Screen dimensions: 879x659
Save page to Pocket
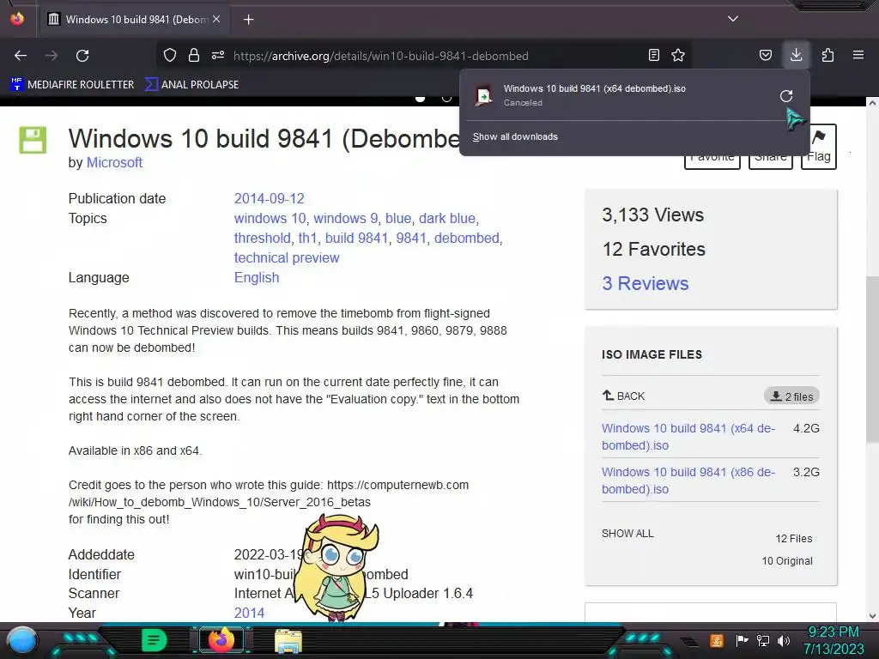(765, 56)
